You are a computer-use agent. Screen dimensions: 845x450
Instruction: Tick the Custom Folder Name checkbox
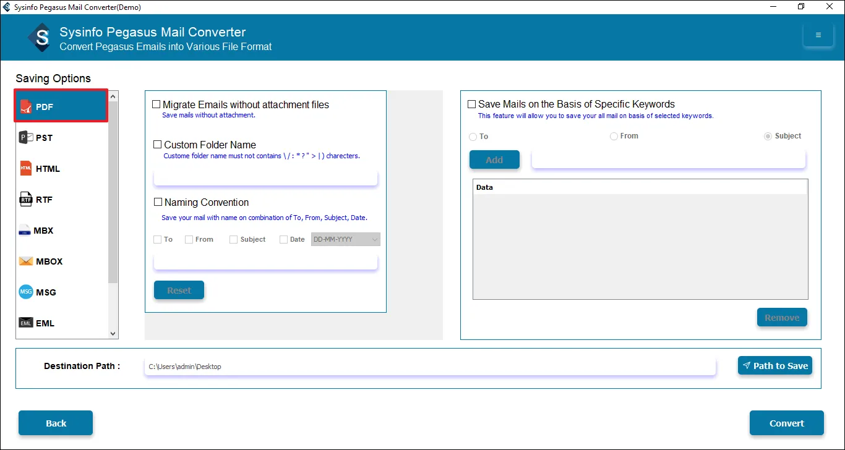[158, 145]
